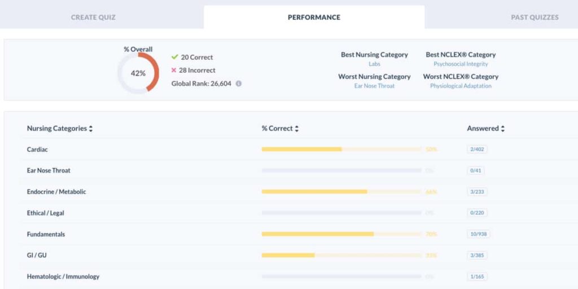This screenshot has height=289, width=578.
Task: Open the Past Quizzes tab
Action: click(535, 17)
